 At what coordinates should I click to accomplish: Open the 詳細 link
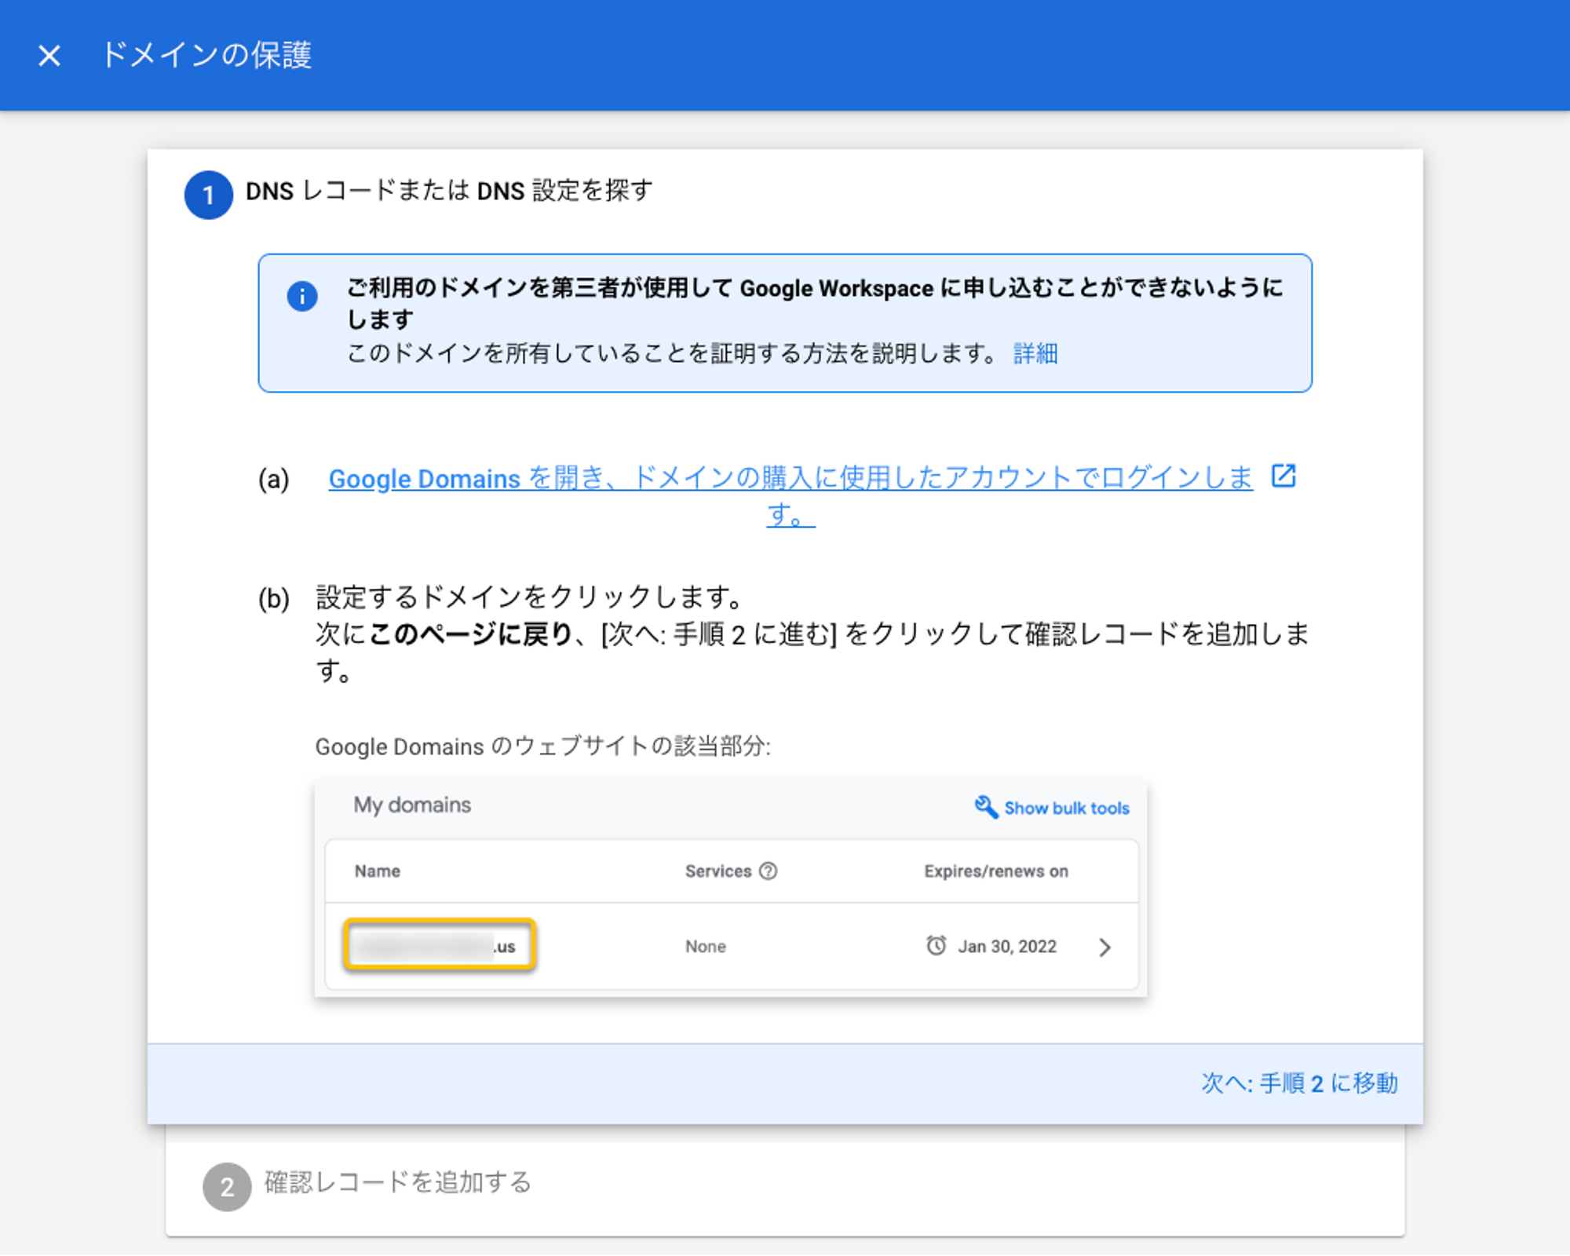[x=1035, y=353]
